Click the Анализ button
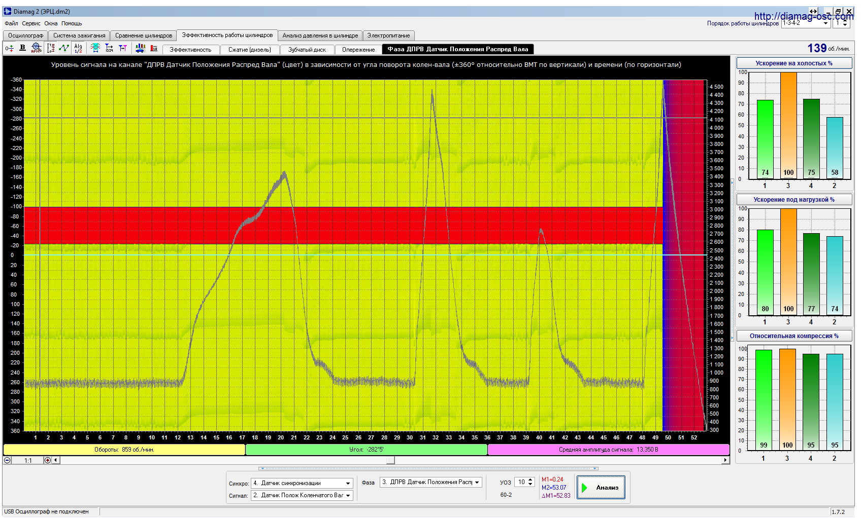 point(601,488)
